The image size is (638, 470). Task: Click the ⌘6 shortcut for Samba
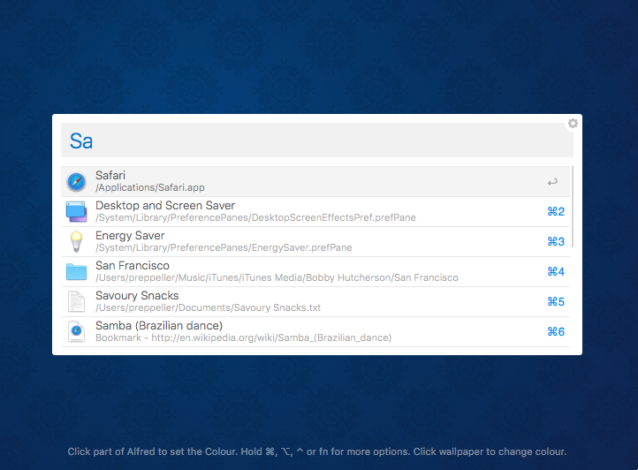(555, 332)
